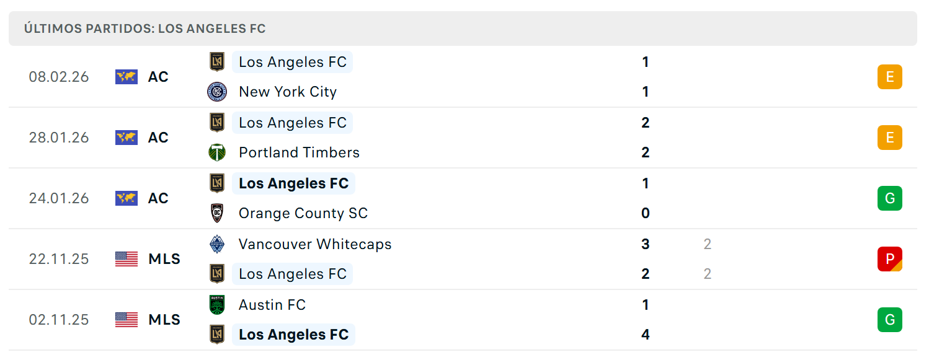Open the 28.01.26 match date row
The image size is (929, 360).
click(x=463, y=138)
